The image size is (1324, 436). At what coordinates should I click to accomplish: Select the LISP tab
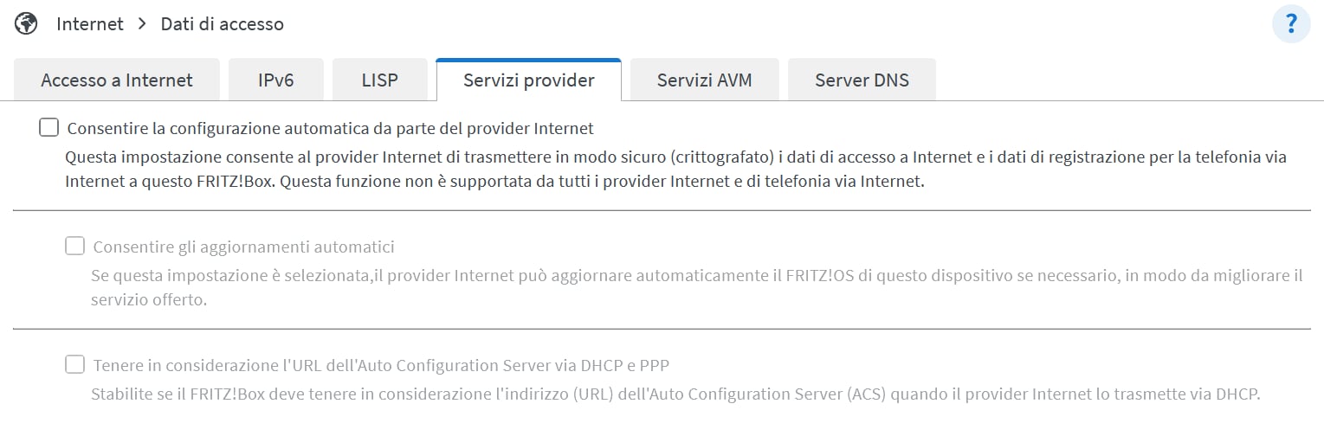coord(380,80)
